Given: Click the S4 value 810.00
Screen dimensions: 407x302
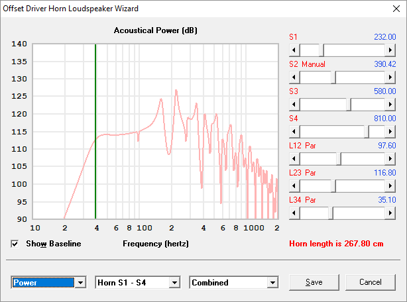Looking at the screenshot, I should pyautogui.click(x=385, y=119).
